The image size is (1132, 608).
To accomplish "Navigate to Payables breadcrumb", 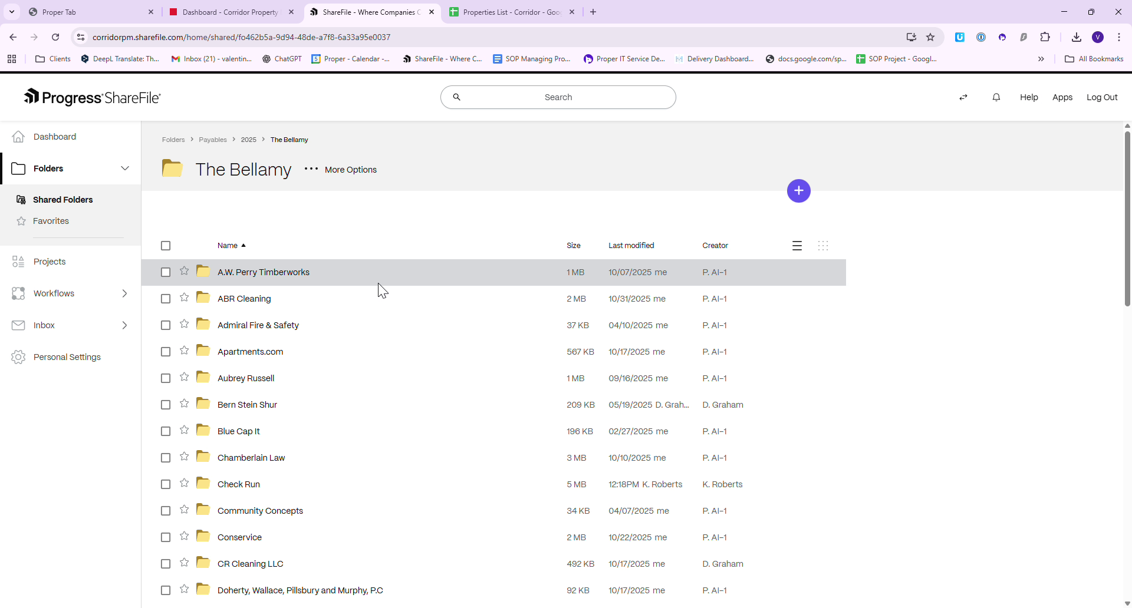I will coord(213,140).
